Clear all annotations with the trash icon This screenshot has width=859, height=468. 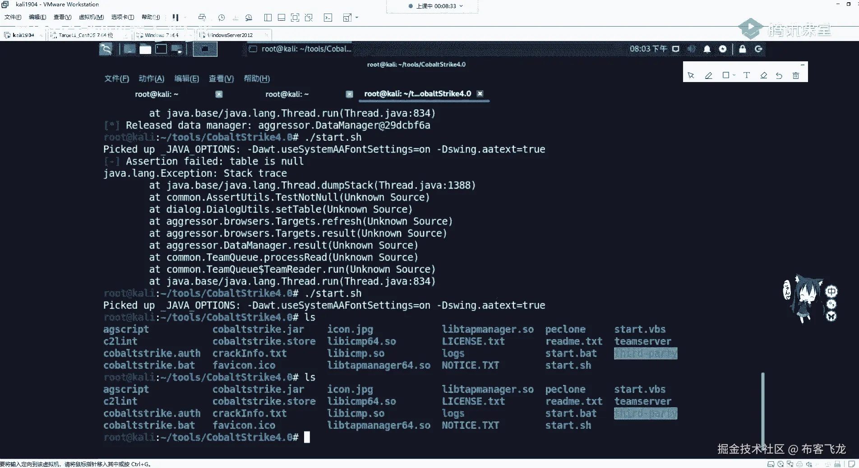click(796, 75)
